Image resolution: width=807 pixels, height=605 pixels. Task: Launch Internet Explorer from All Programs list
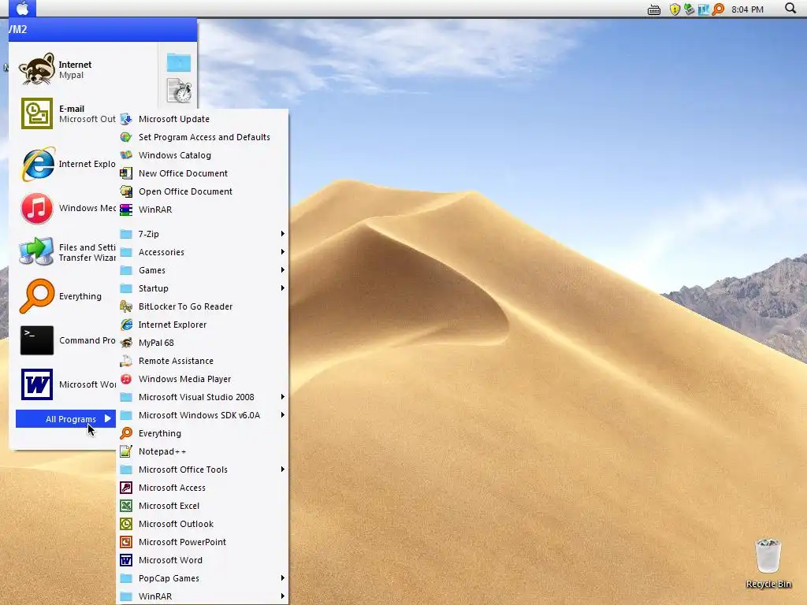pyautogui.click(x=203, y=325)
